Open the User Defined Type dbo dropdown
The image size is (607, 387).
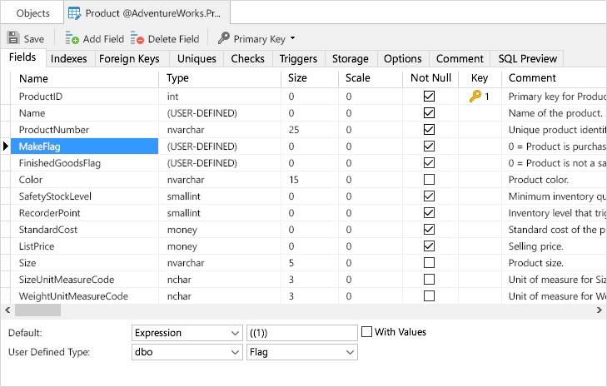point(234,353)
